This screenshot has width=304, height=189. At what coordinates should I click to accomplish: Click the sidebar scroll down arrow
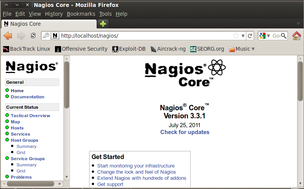click(66, 177)
